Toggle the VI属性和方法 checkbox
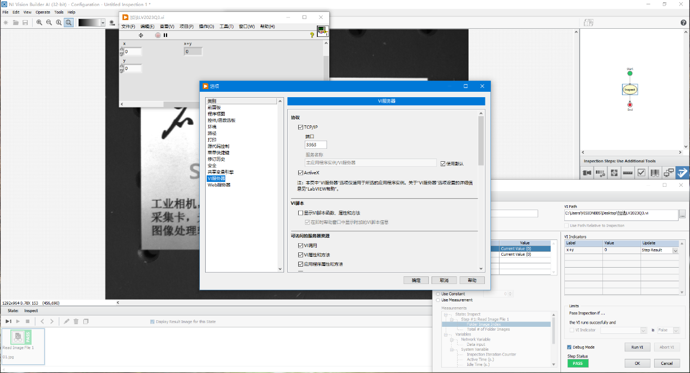 [x=300, y=255]
